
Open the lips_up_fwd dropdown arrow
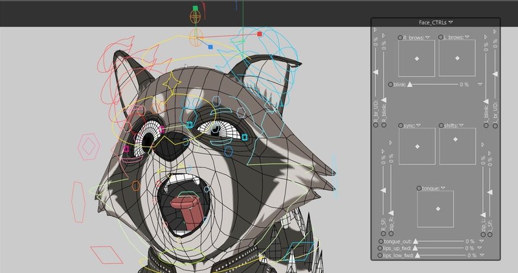tap(480, 248)
